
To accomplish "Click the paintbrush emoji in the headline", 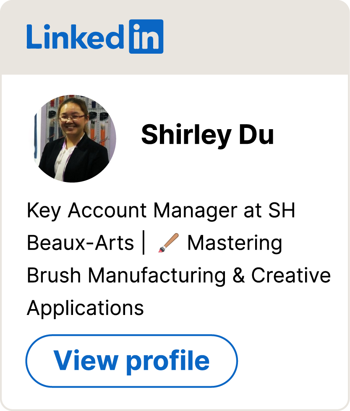I will 168,243.
